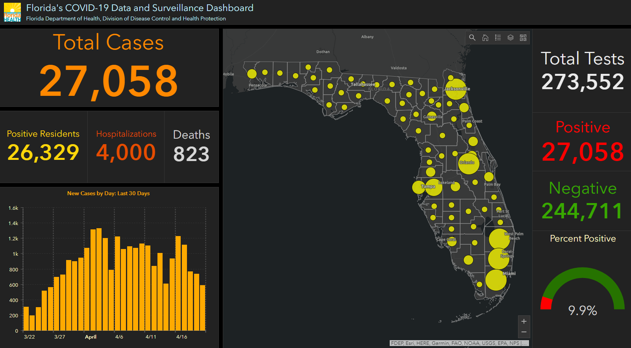The width and height of the screenshot is (631, 348).
Task: Click the first chart bar for 3/22
Action: 26,319
